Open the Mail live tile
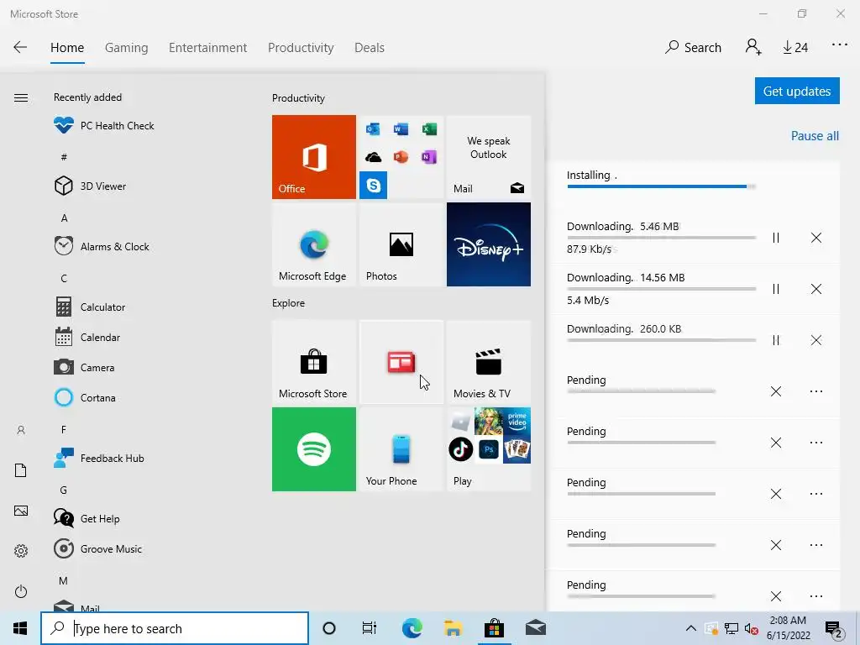This screenshot has height=645, width=860. point(489,157)
